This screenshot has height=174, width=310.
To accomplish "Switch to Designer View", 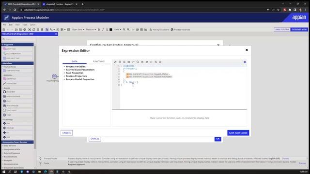I will coord(299,29).
